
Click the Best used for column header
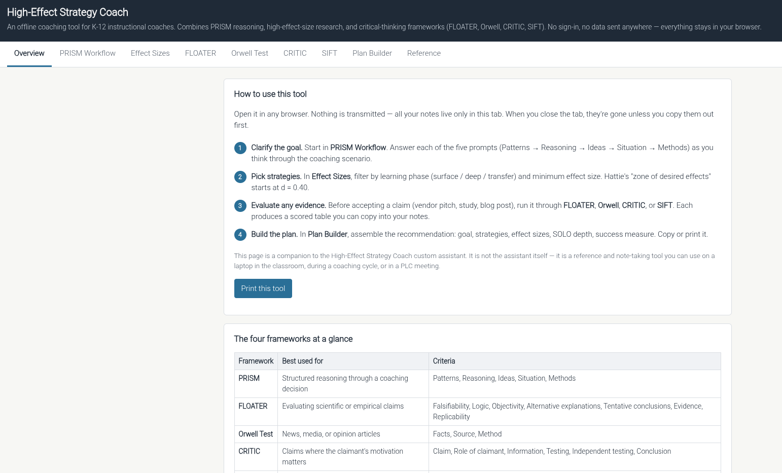point(302,361)
